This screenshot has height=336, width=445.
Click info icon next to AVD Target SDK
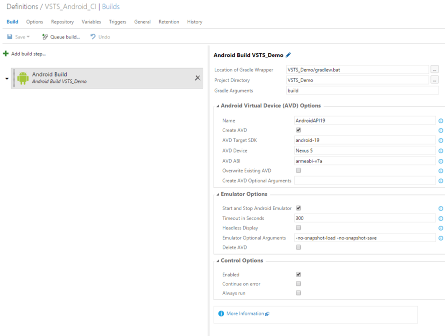click(440, 140)
